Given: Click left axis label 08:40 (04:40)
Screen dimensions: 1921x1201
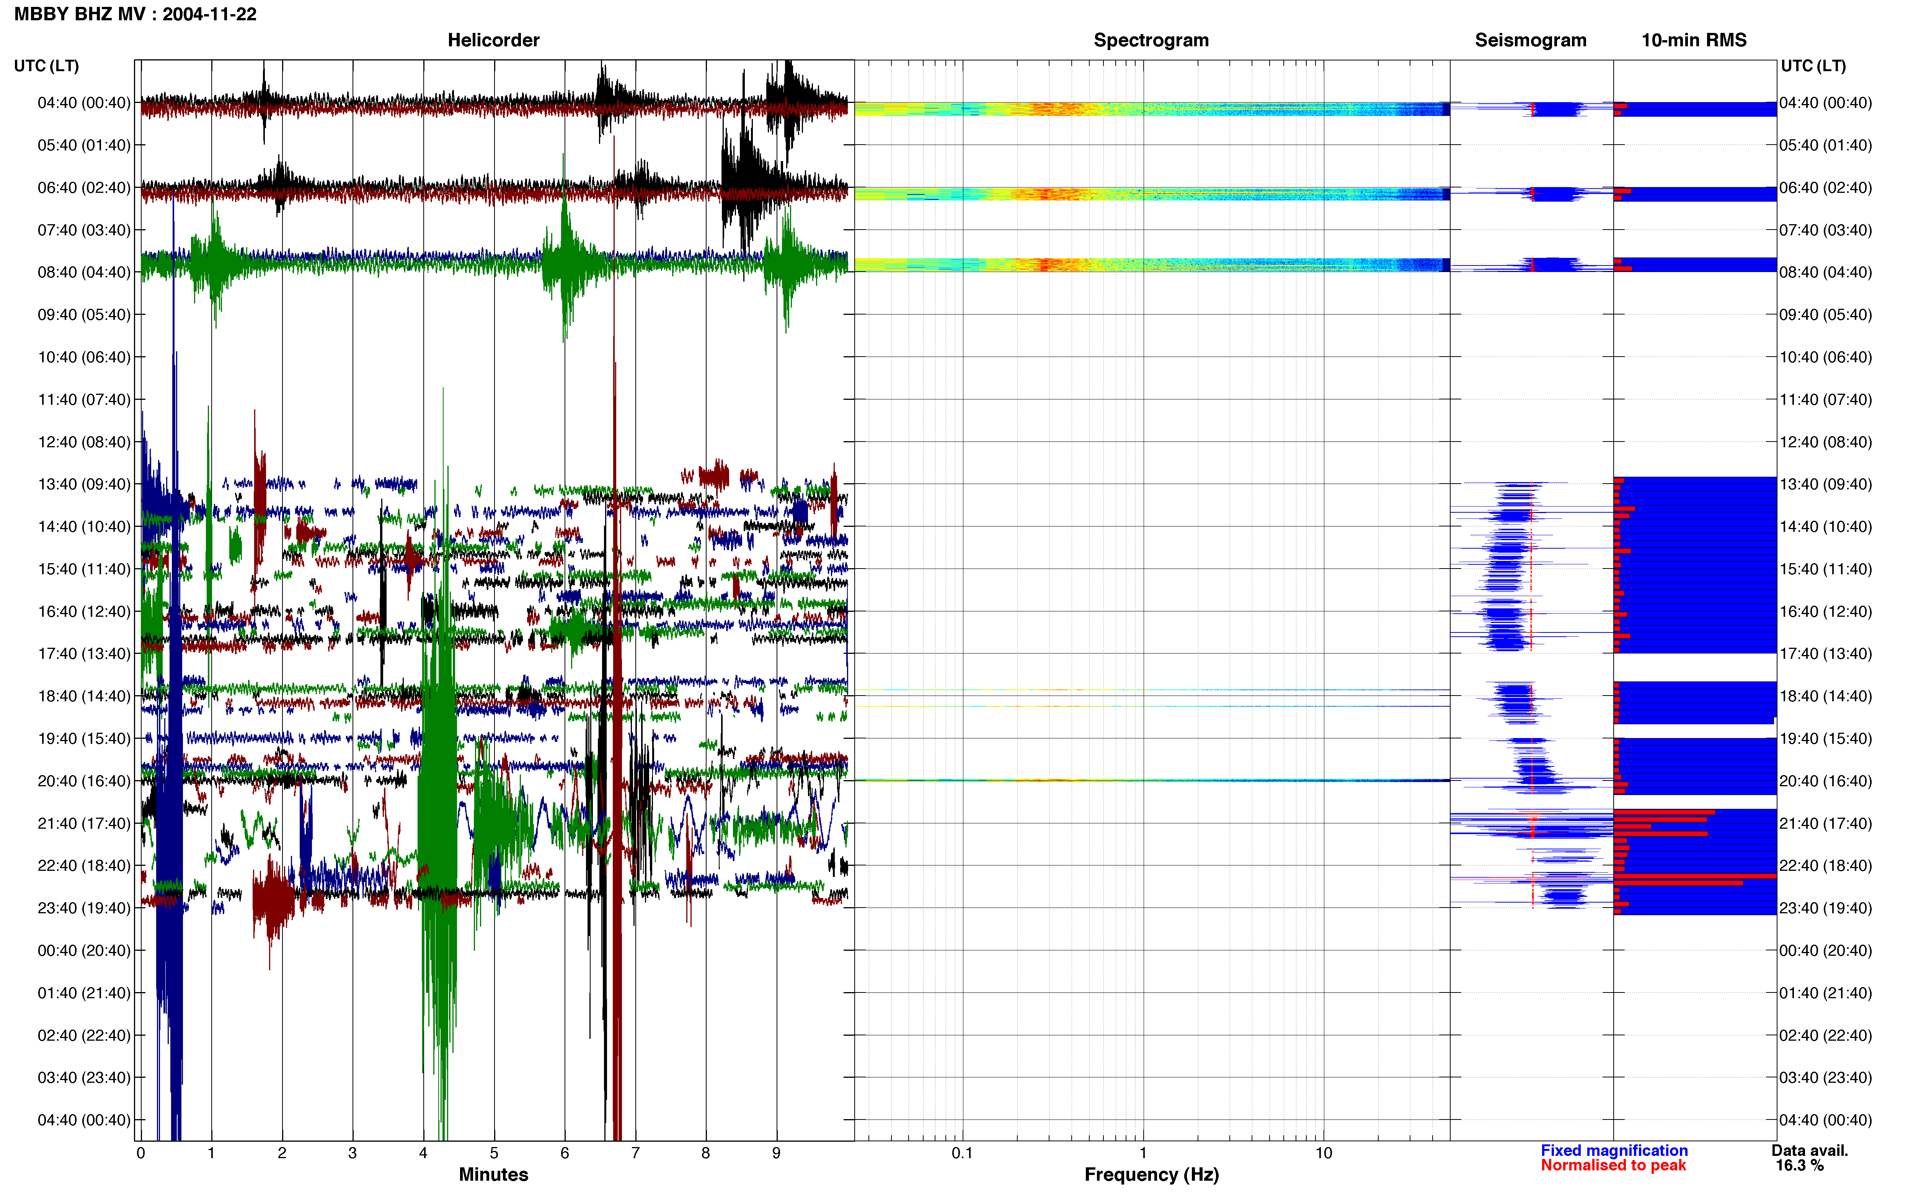Looking at the screenshot, I should [84, 272].
